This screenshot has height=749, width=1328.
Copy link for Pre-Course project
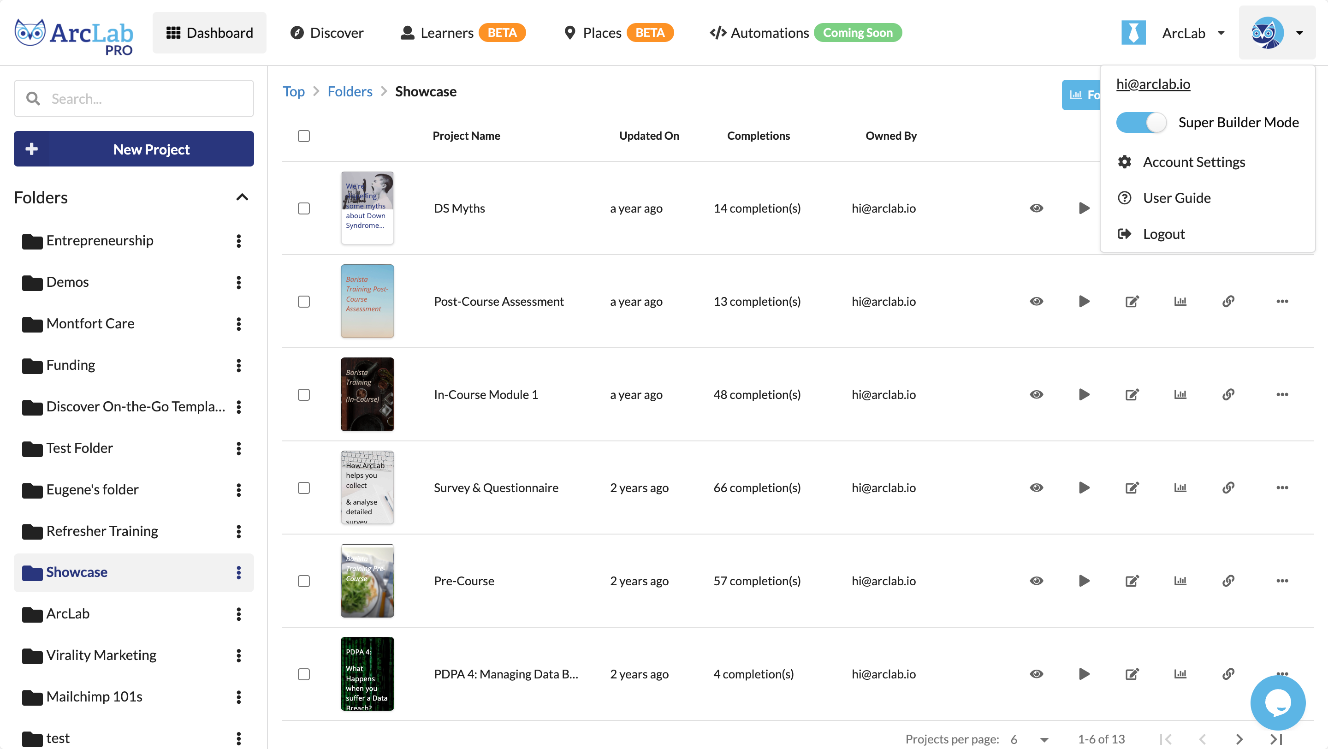coord(1228,581)
